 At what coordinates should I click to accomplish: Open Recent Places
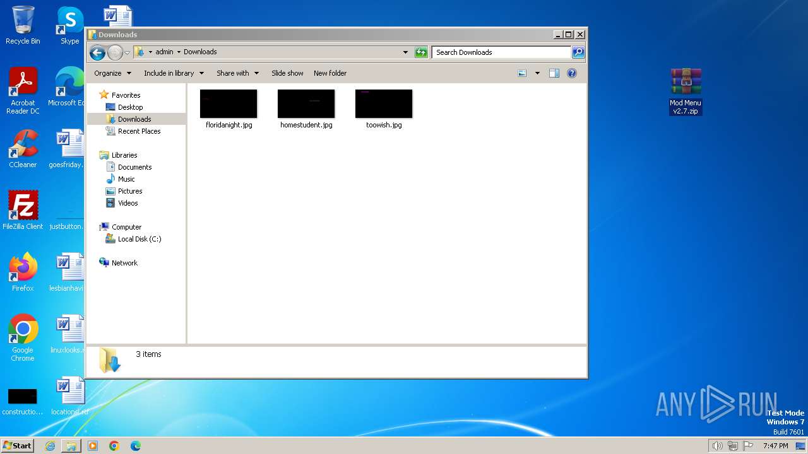coord(139,131)
